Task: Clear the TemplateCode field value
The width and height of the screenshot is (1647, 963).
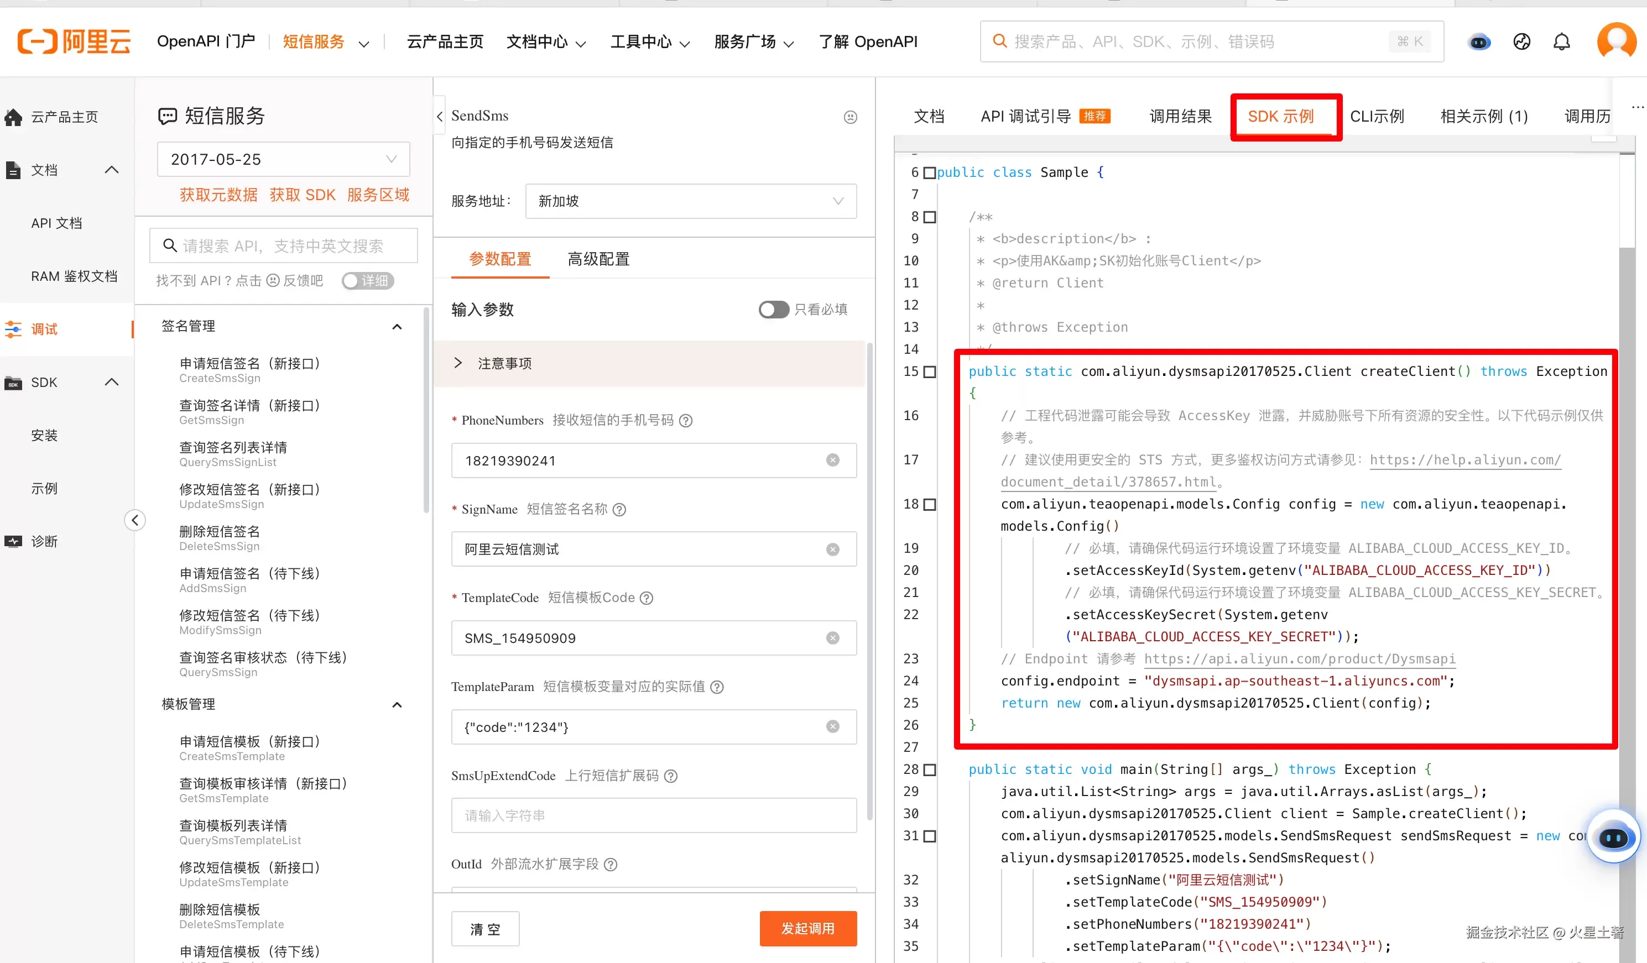Action: click(x=833, y=638)
